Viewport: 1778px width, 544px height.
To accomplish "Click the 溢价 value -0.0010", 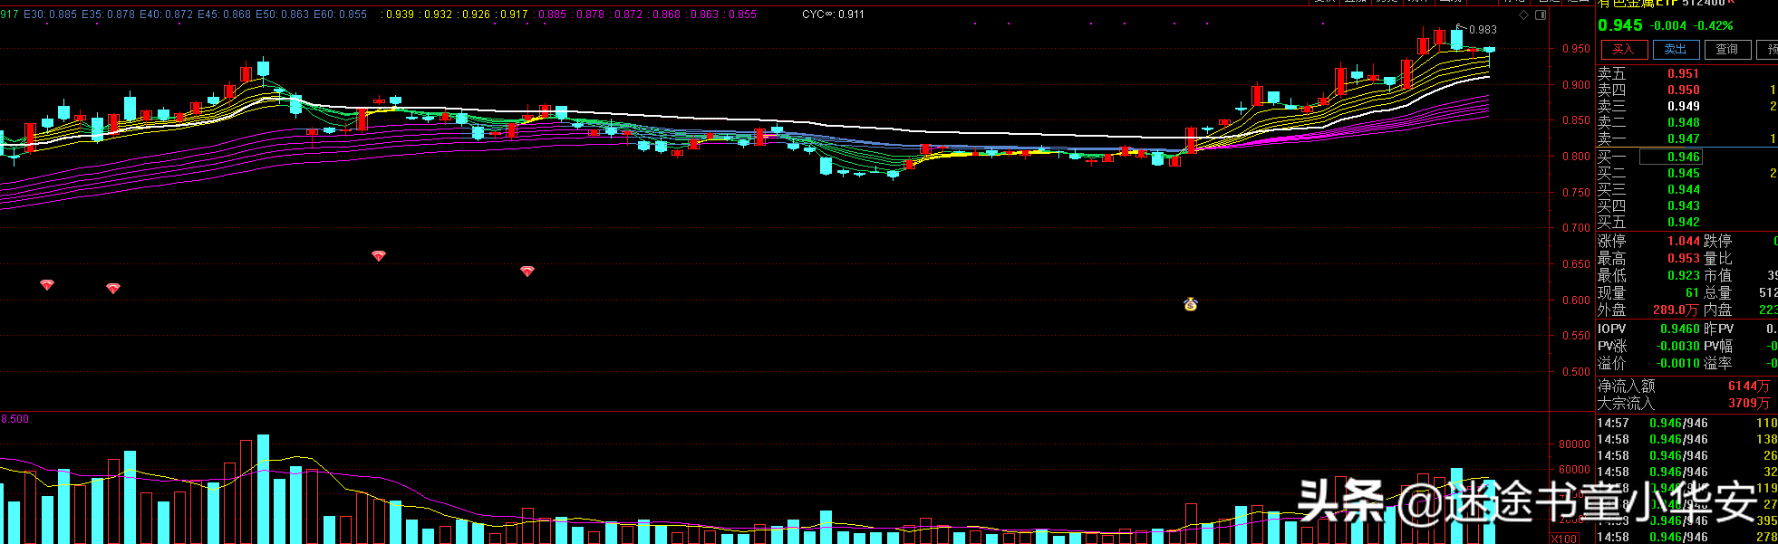I will pos(1678,364).
